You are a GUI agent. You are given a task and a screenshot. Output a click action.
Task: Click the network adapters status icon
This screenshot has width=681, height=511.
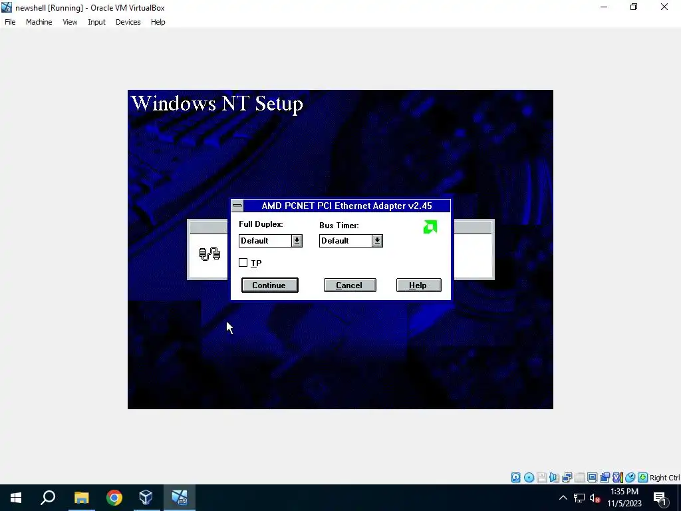(567, 478)
